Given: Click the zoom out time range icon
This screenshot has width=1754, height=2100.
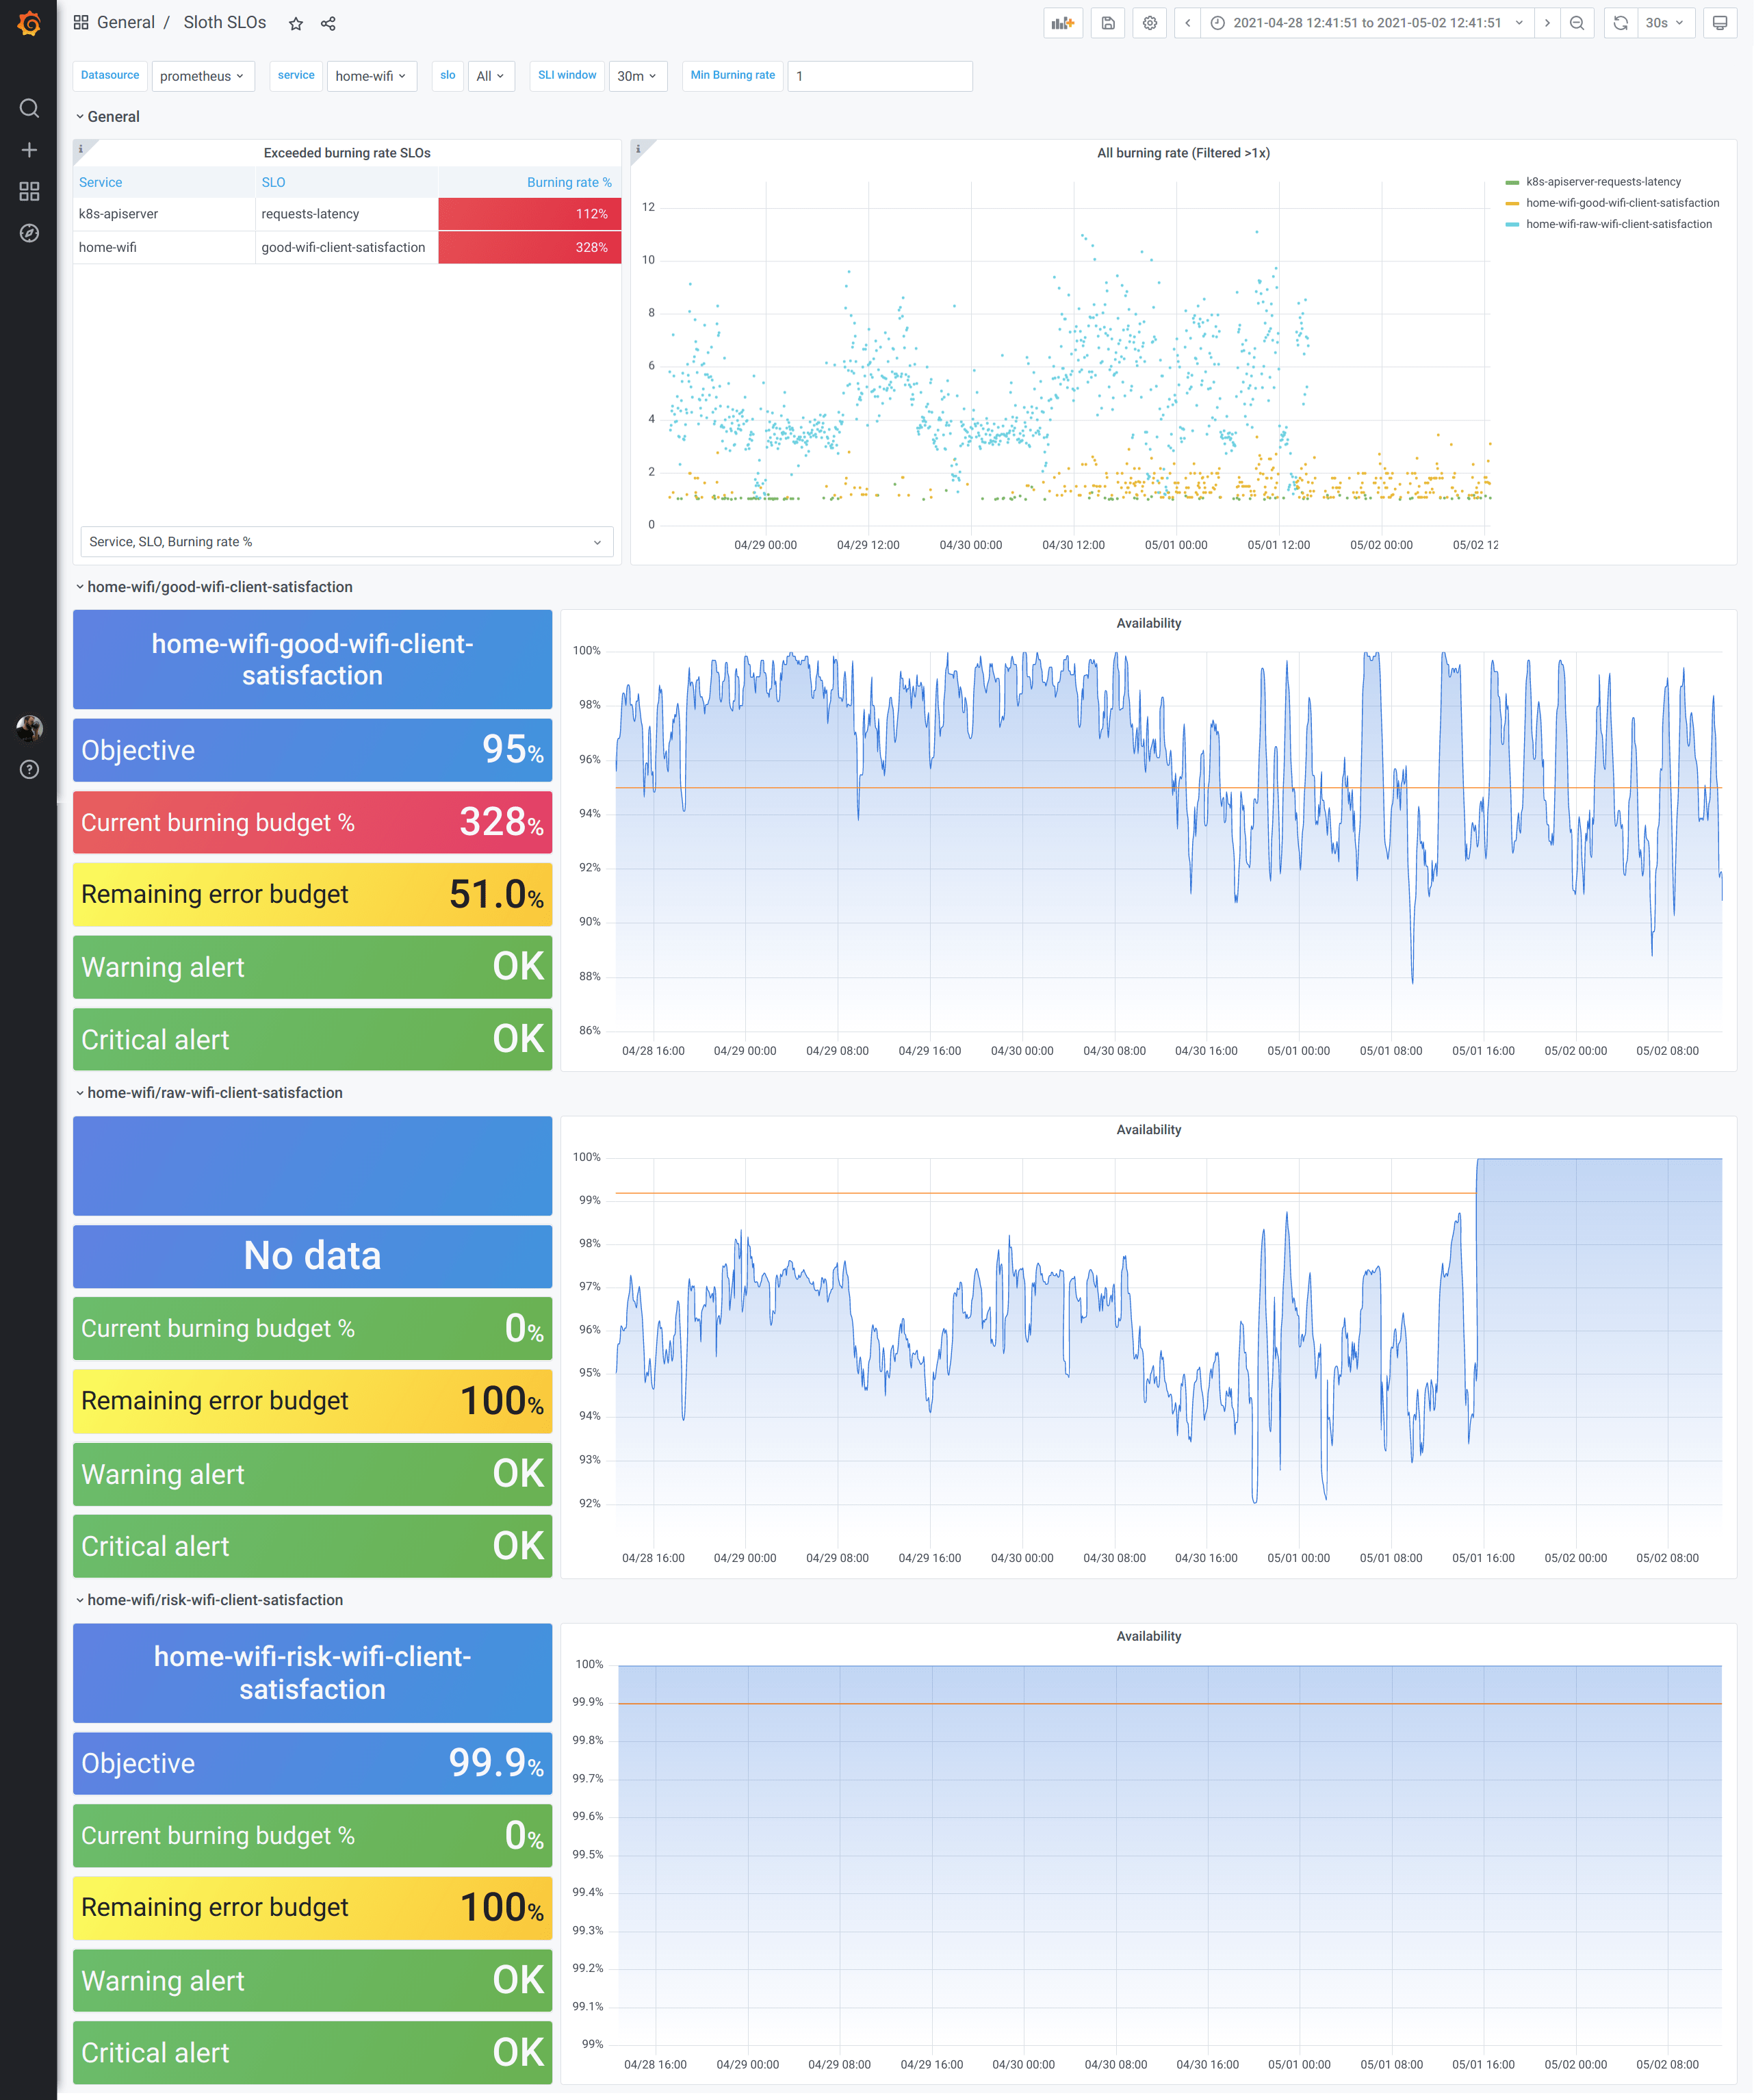Looking at the screenshot, I should coord(1577,23).
